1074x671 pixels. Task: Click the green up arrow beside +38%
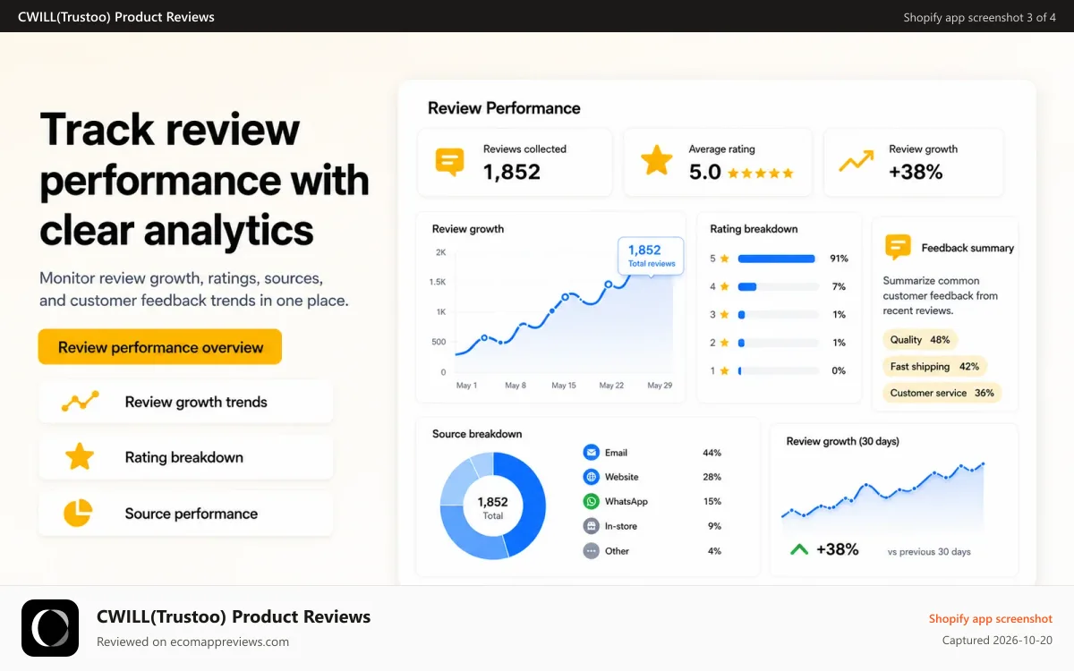coord(799,549)
